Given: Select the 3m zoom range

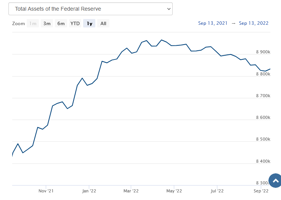Looking at the screenshot, I should [47, 24].
